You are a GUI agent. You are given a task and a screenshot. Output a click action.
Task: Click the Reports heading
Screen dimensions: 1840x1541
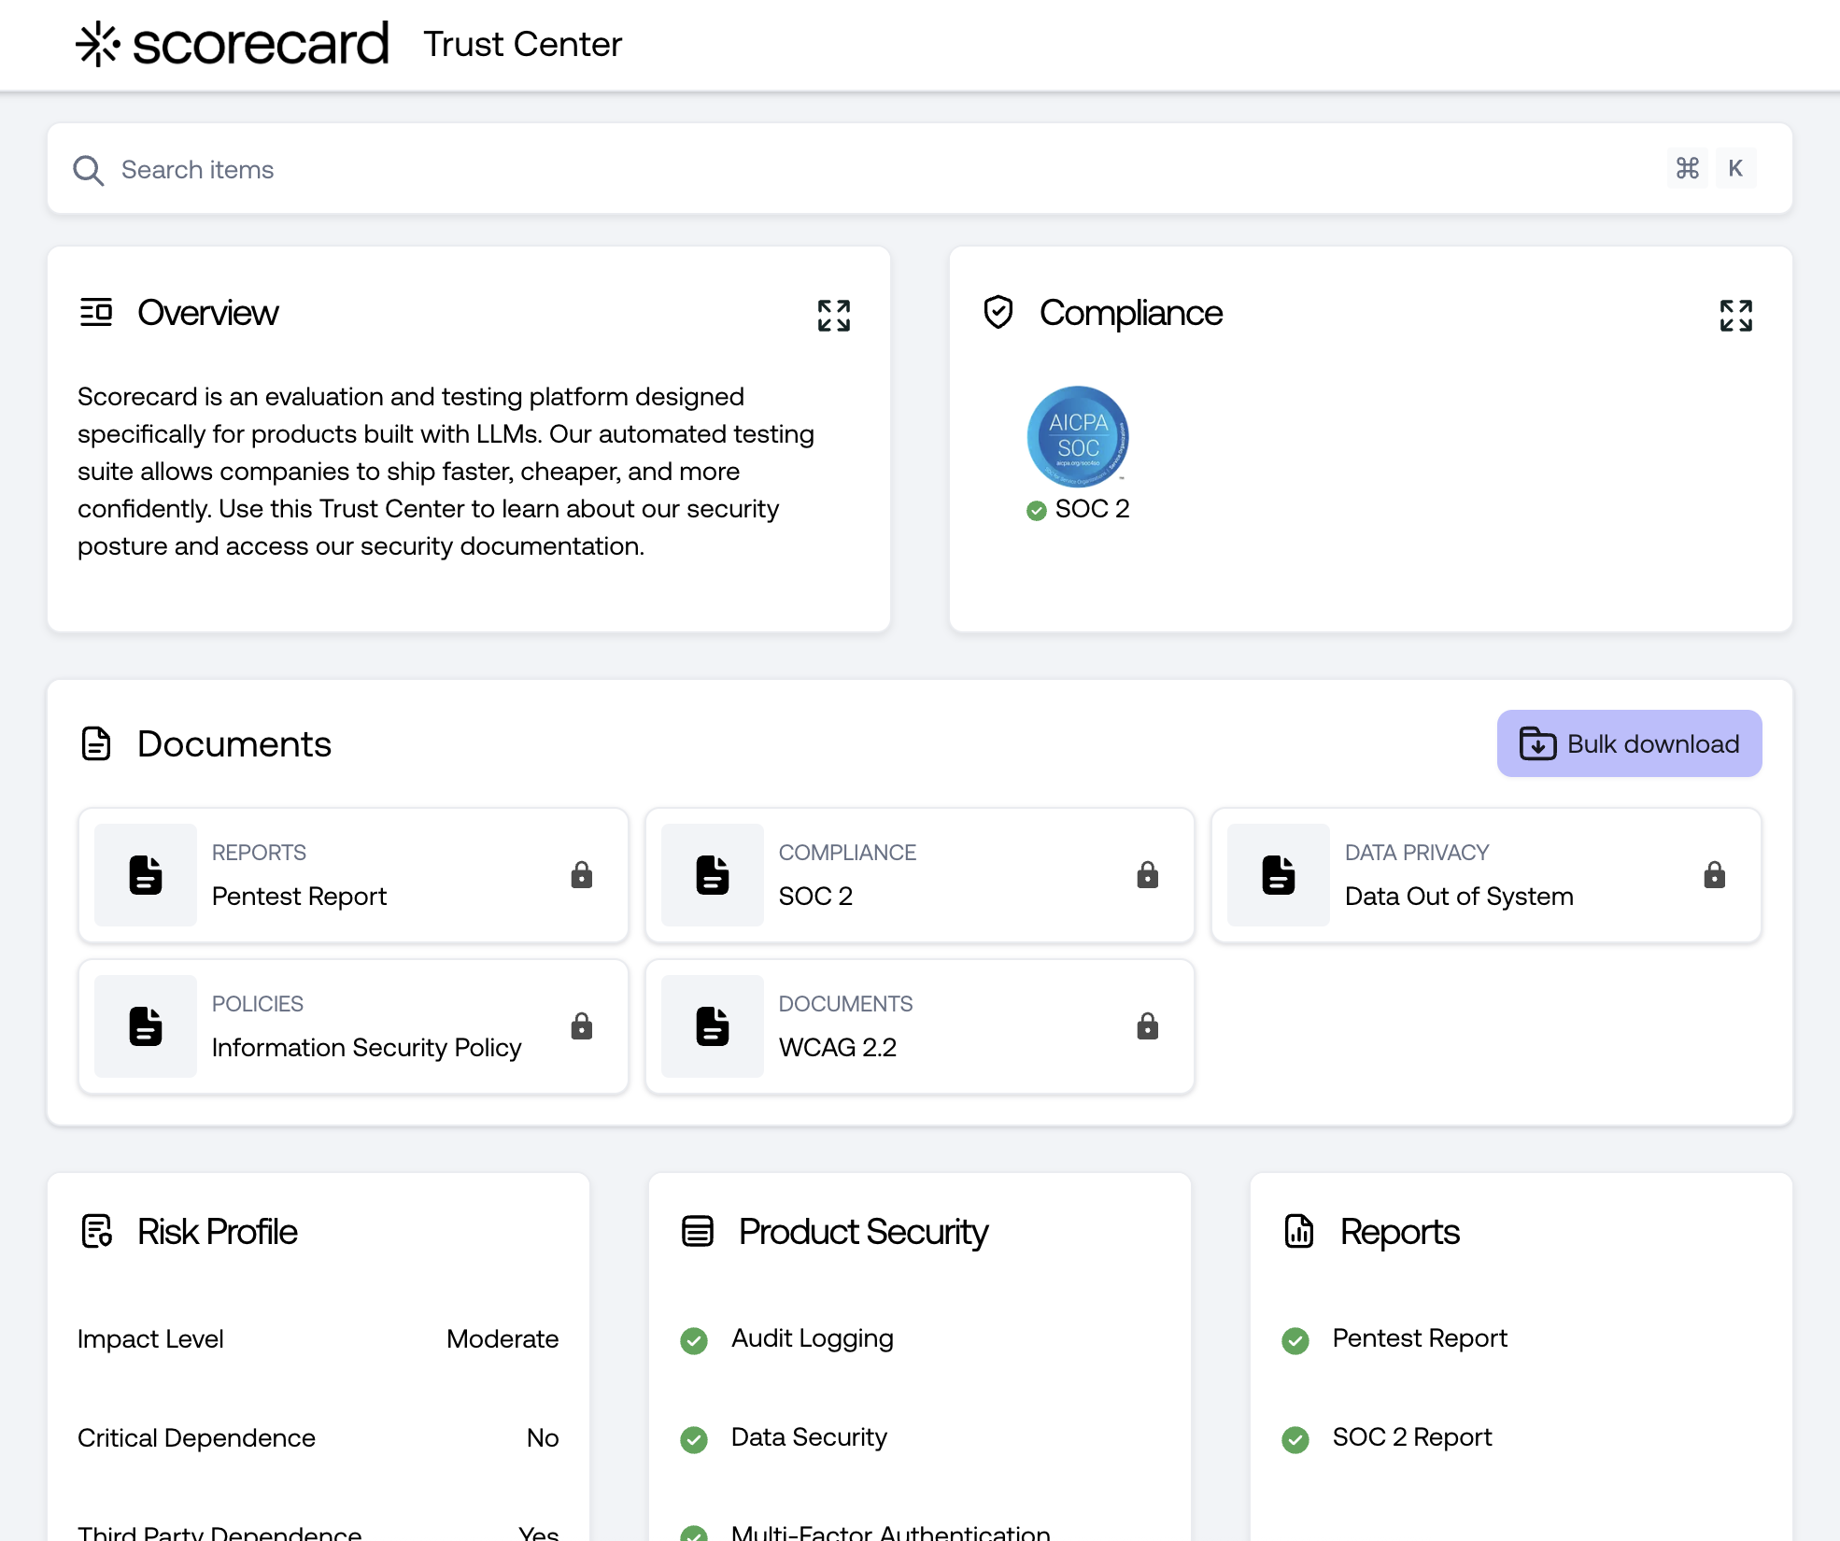pos(1399,1232)
